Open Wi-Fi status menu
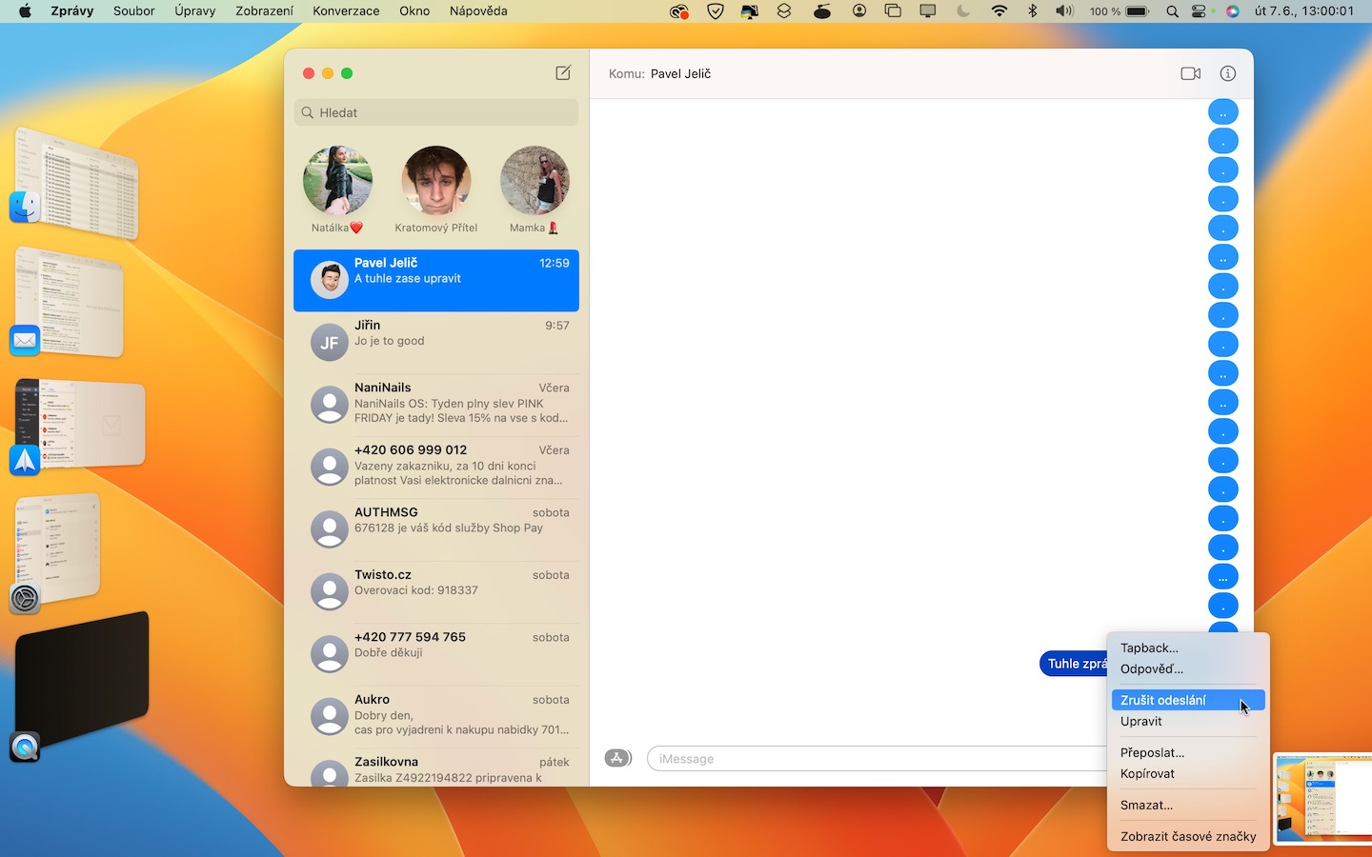The width and height of the screenshot is (1372, 857). point(999,11)
